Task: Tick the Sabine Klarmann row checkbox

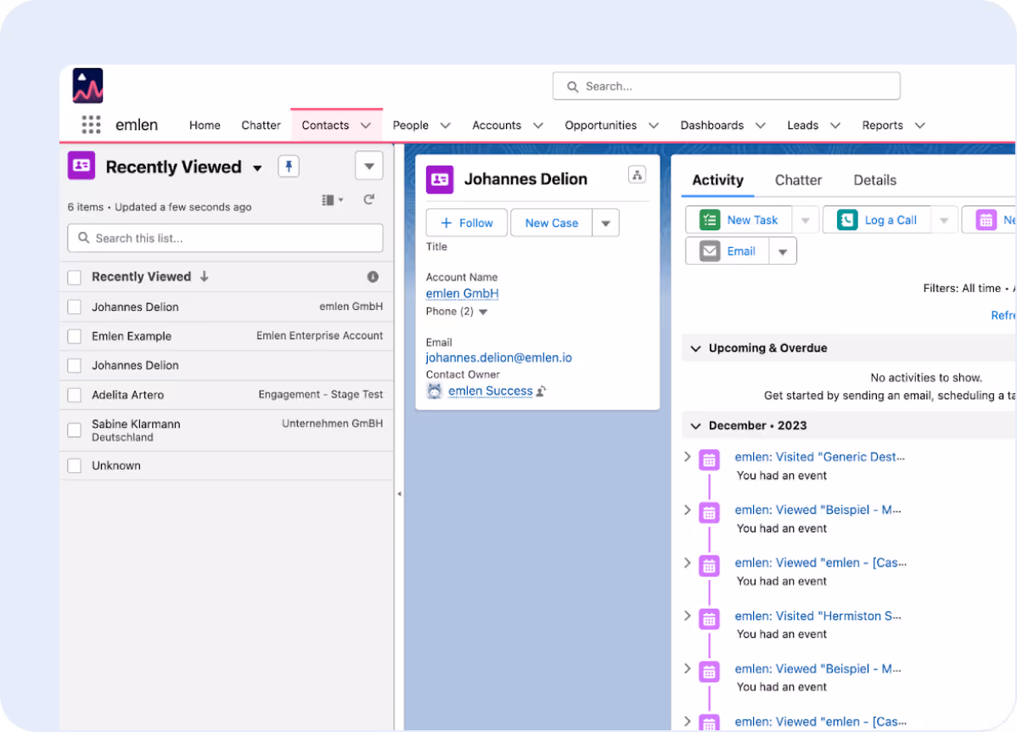Action: [x=75, y=430]
